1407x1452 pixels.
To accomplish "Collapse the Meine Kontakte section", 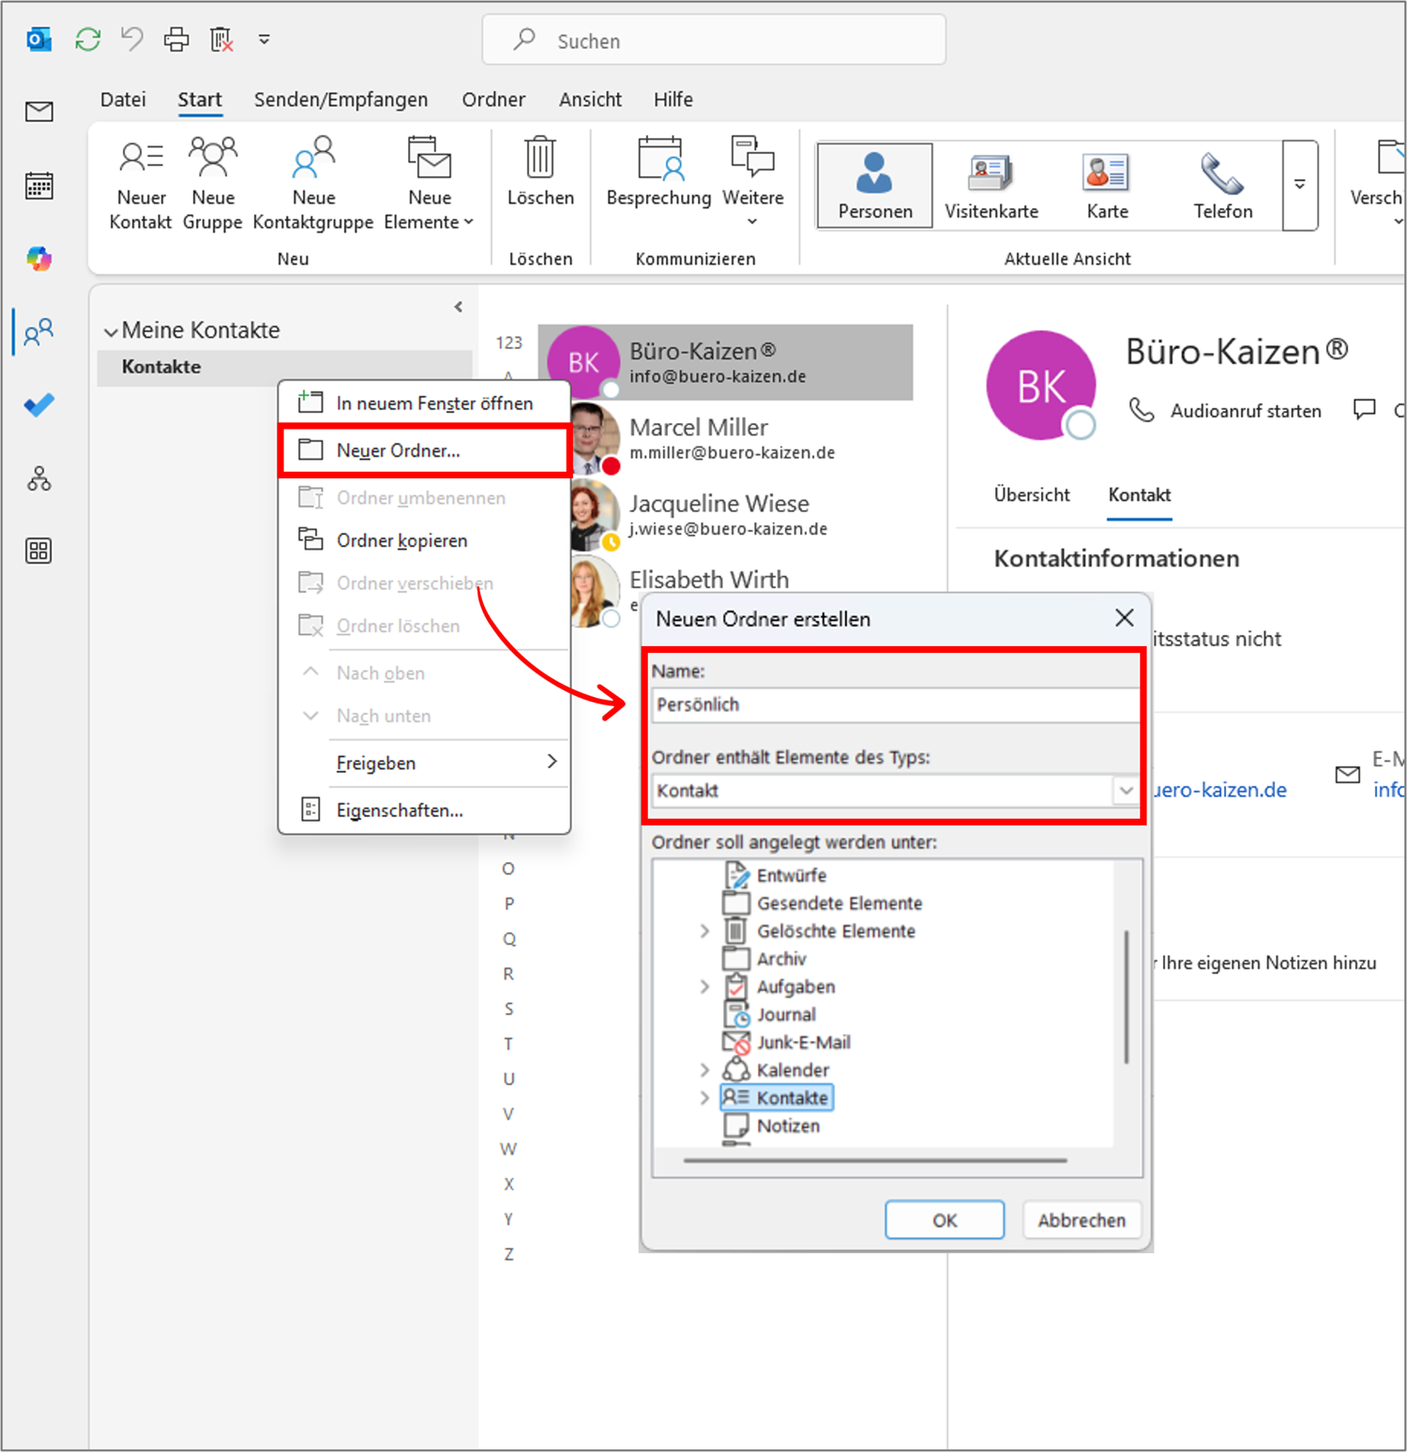I will pos(111,331).
